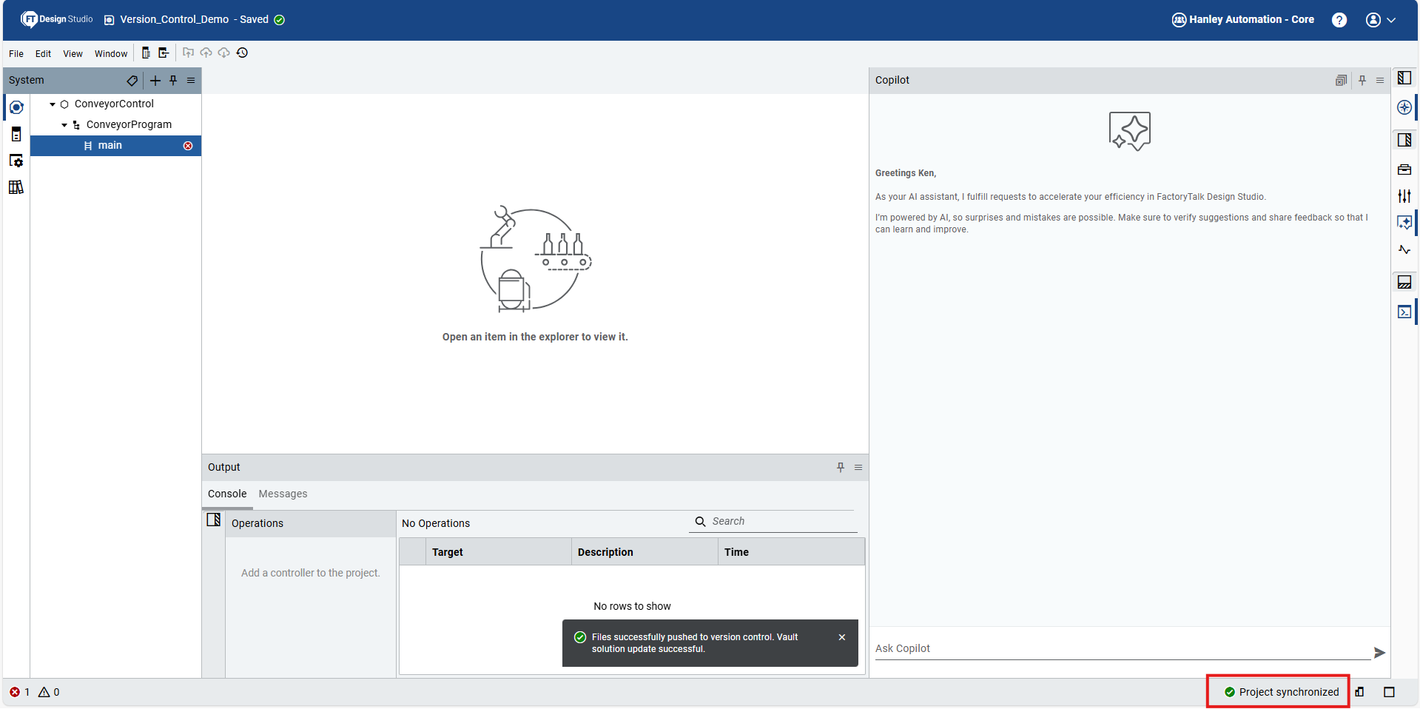Click the tag filter icon in System panel

(132, 81)
